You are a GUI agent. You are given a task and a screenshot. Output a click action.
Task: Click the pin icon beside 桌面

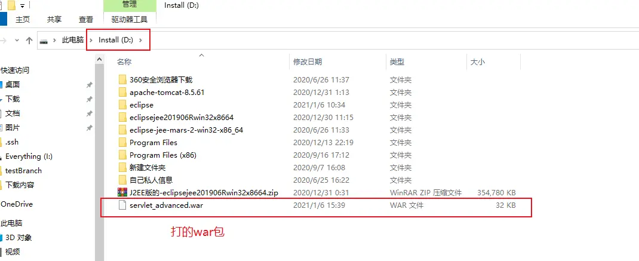point(89,85)
